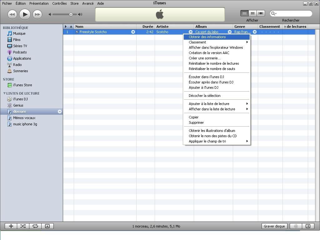Click the low volume speaker icon
Image resolution: width=320 pixels, height=240 pixels.
tap(50, 14)
